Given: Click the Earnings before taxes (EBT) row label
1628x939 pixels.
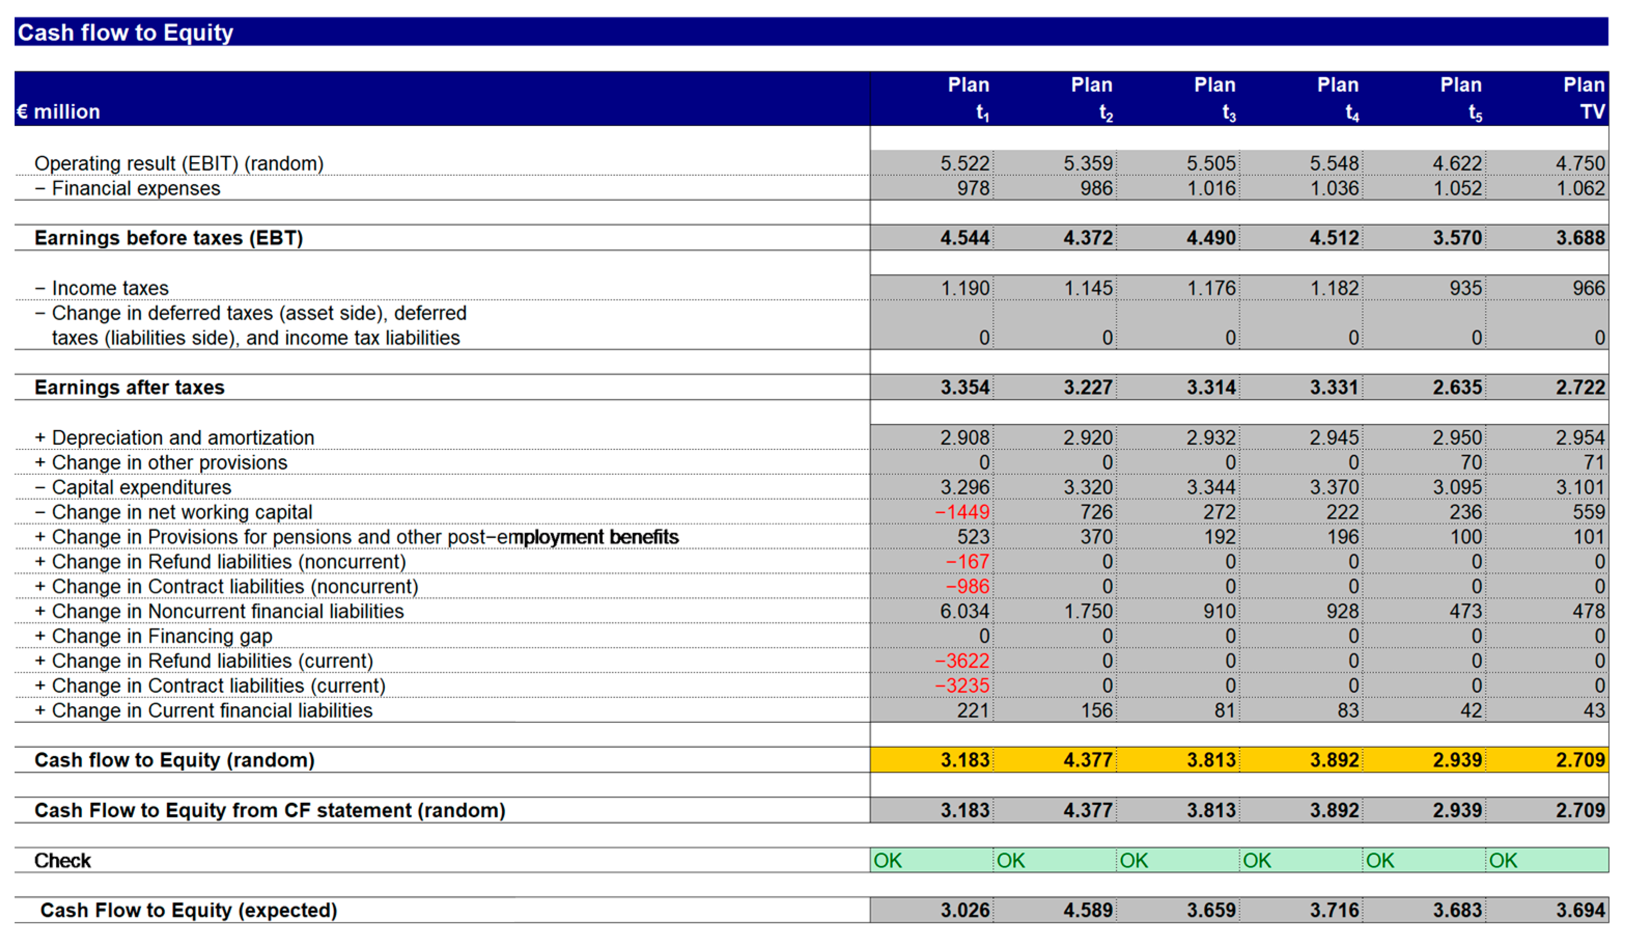Looking at the screenshot, I should 169,238.
